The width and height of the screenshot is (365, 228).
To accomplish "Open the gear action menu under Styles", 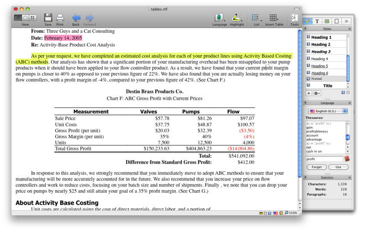I will (317, 93).
